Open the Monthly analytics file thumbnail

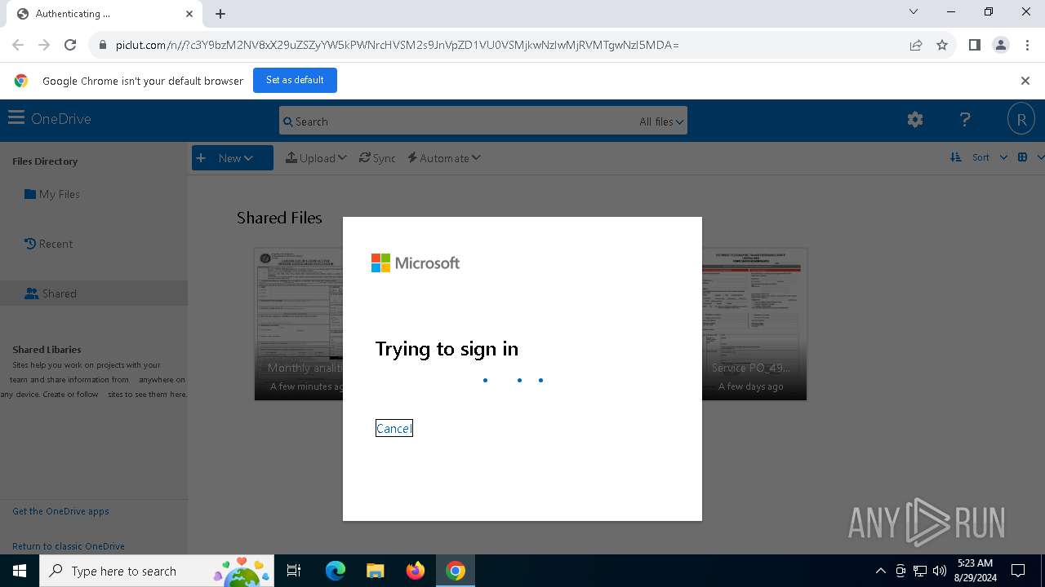coord(299,324)
